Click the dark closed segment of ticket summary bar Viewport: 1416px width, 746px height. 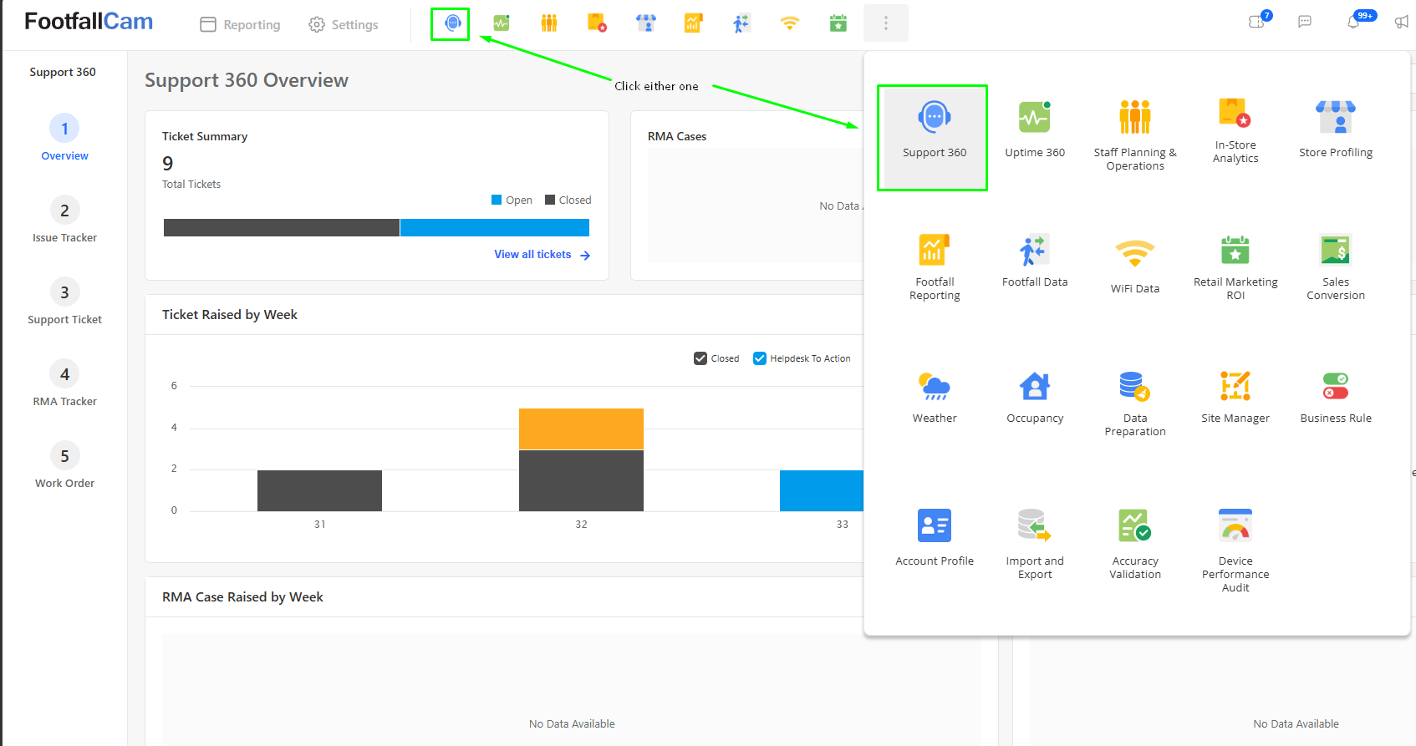coord(282,227)
